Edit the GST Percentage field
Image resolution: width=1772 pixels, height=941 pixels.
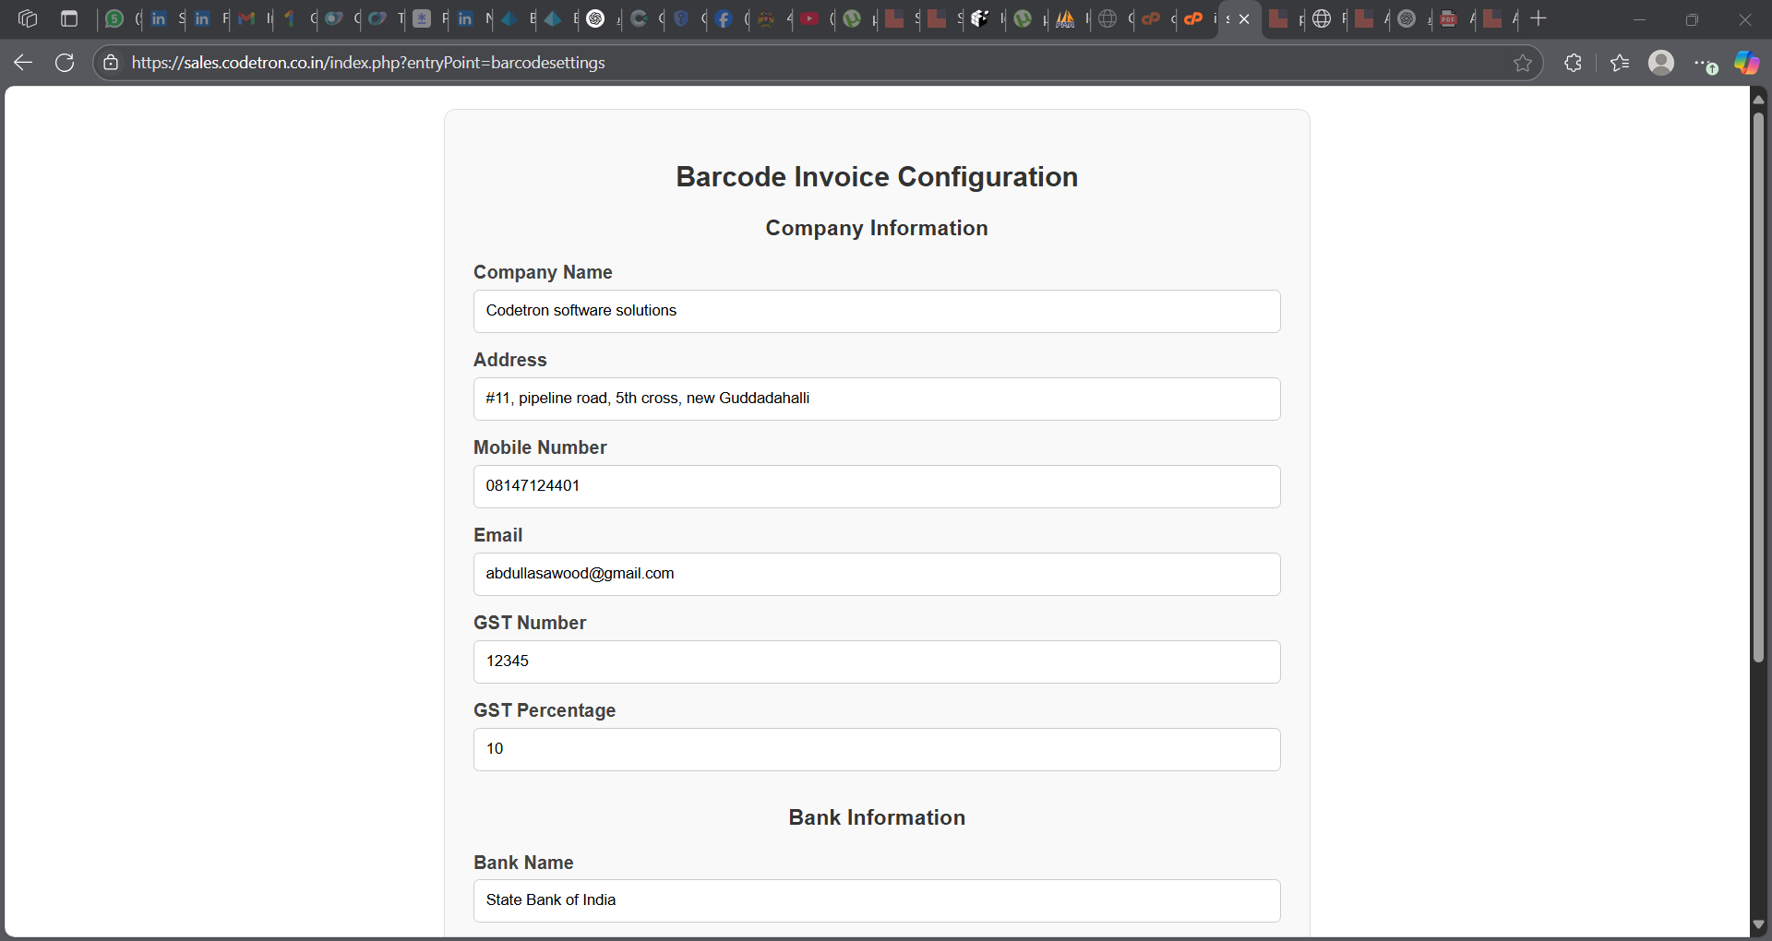click(x=877, y=749)
